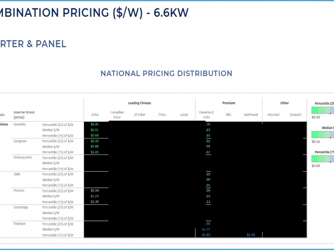Select the SMA inverter row label

coord(17,174)
